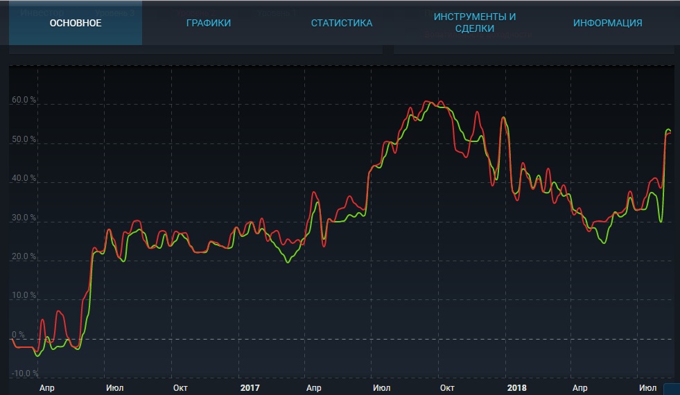Click the 2018 year label on the time axis

(x=516, y=387)
